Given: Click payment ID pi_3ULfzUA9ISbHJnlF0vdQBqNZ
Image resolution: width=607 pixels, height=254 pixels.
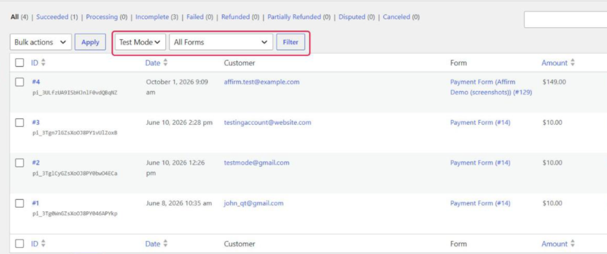Looking at the screenshot, I should click(x=74, y=93).
